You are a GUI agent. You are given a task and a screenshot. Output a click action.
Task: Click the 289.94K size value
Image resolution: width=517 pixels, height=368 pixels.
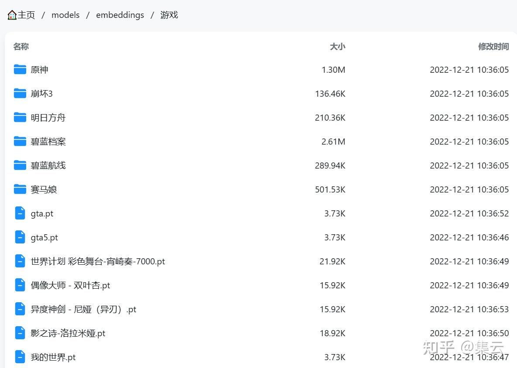pos(330,165)
